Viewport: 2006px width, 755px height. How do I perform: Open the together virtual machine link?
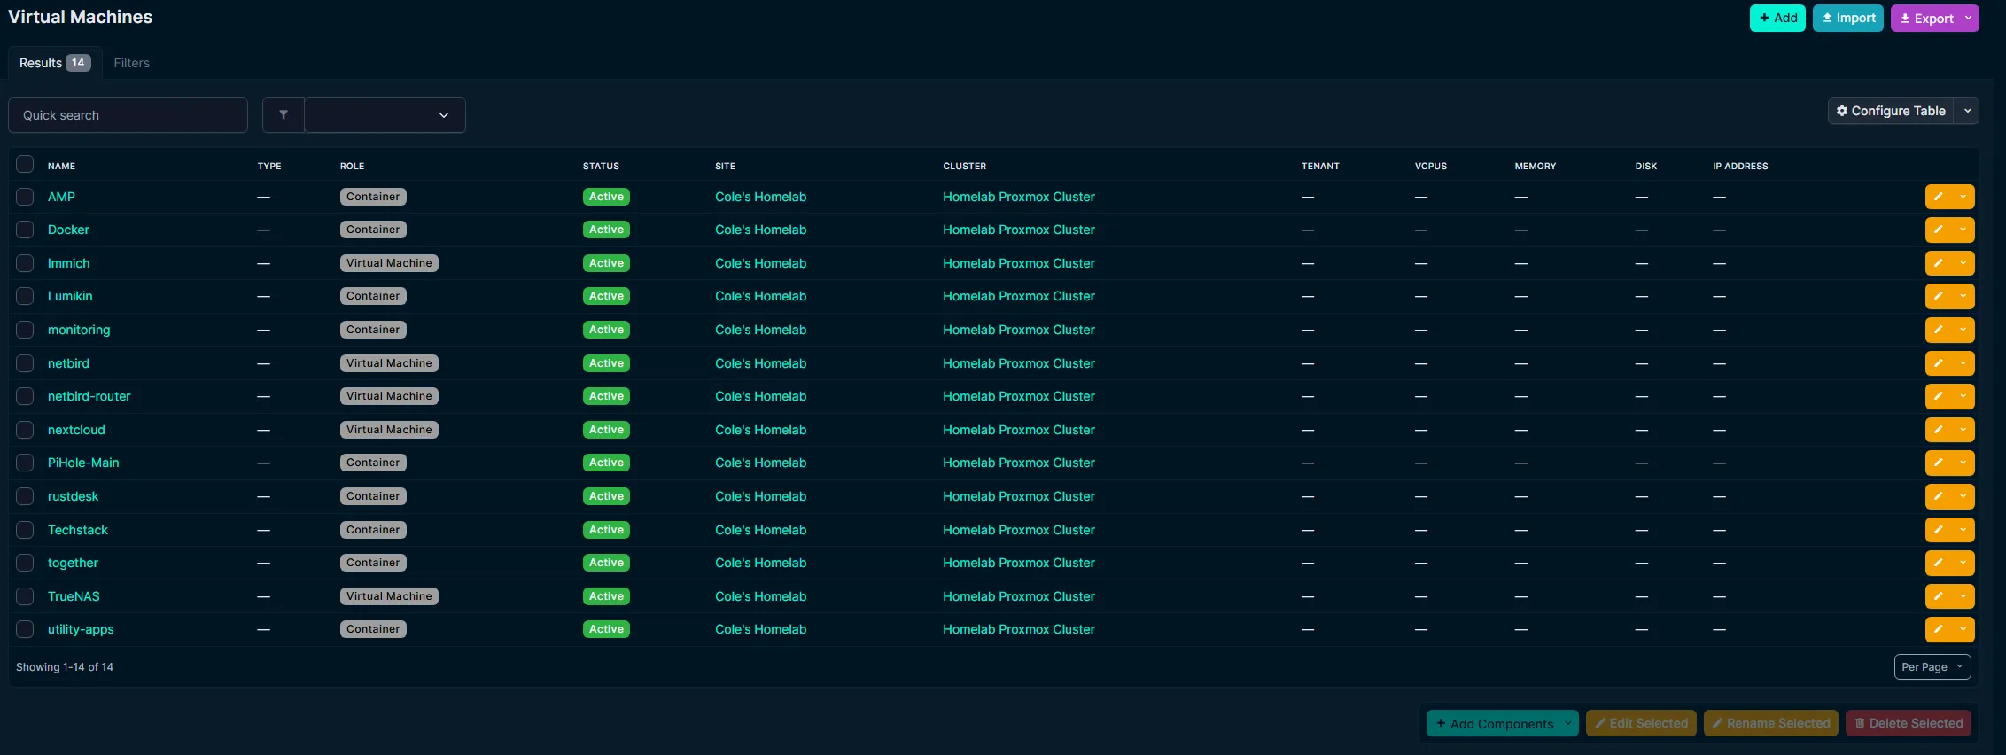pos(73,563)
